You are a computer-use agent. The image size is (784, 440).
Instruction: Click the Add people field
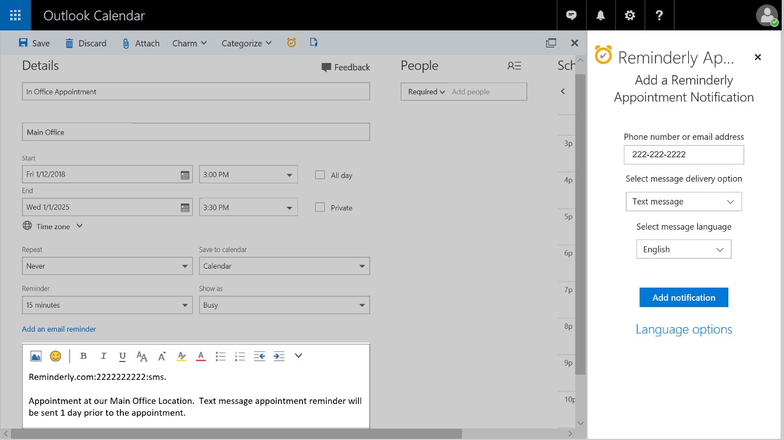pyautogui.click(x=487, y=92)
